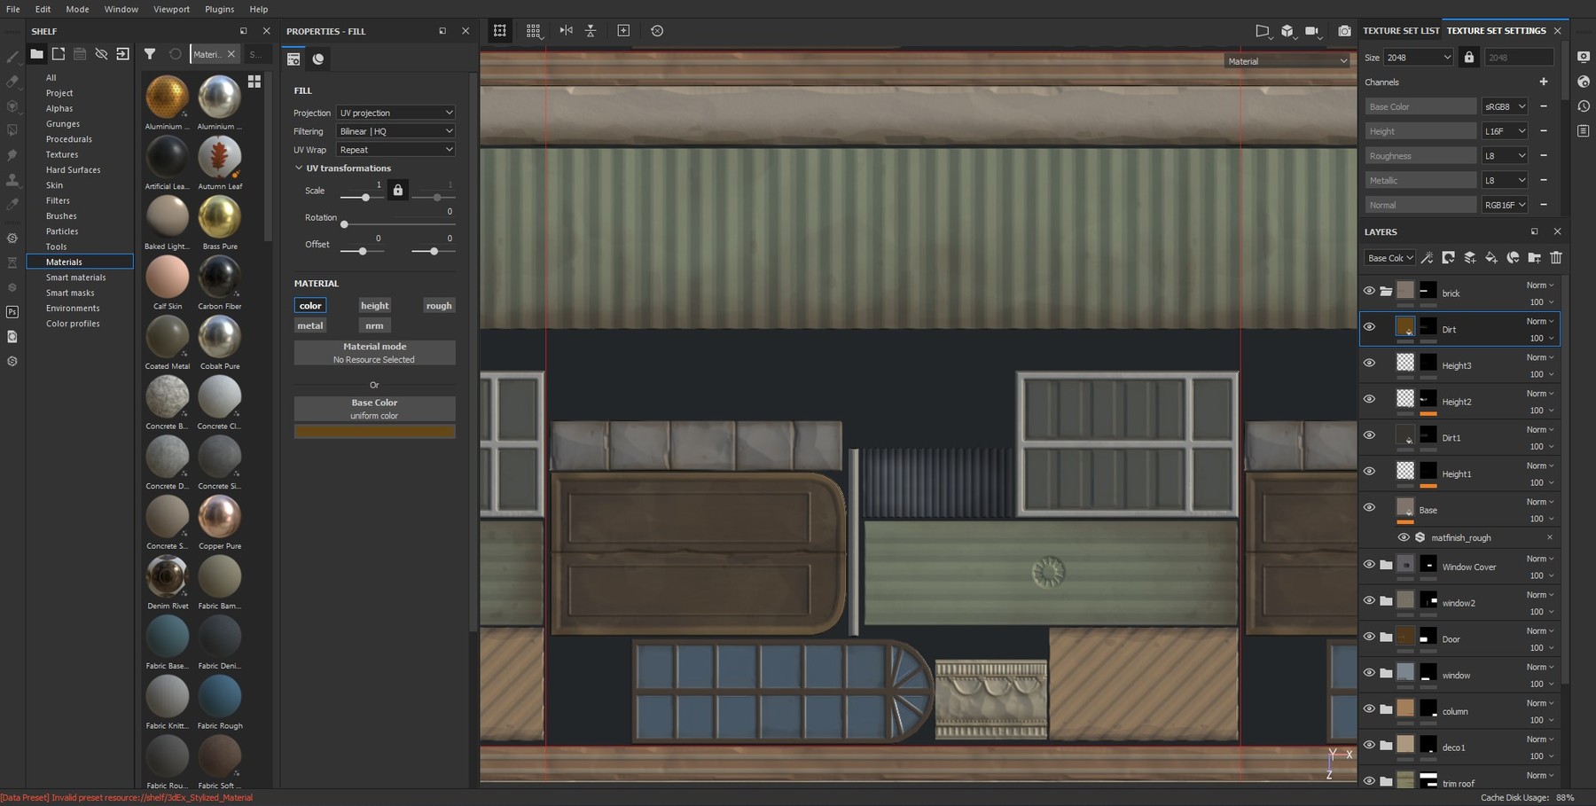Select Smart materials shelf category
1596x806 pixels.
pos(75,278)
